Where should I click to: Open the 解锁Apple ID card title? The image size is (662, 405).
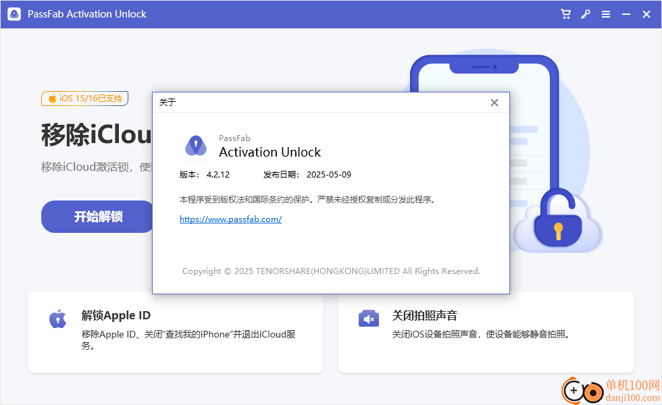[116, 315]
